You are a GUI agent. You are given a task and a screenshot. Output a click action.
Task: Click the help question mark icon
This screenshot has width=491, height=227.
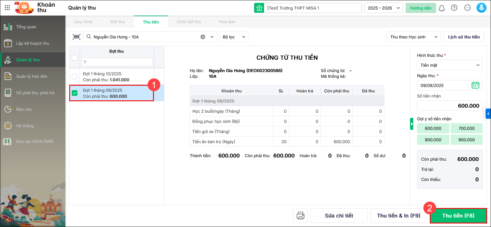click(x=454, y=8)
